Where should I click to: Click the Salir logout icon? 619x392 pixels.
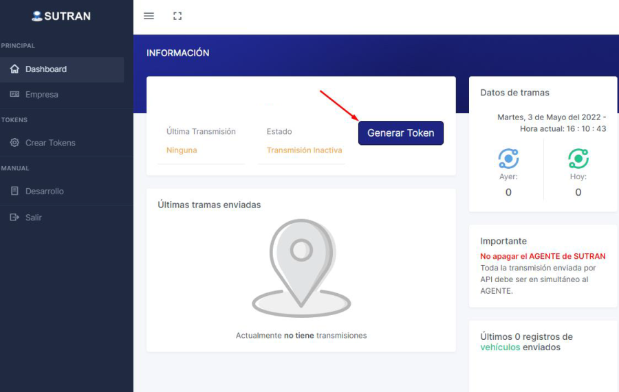coord(14,218)
